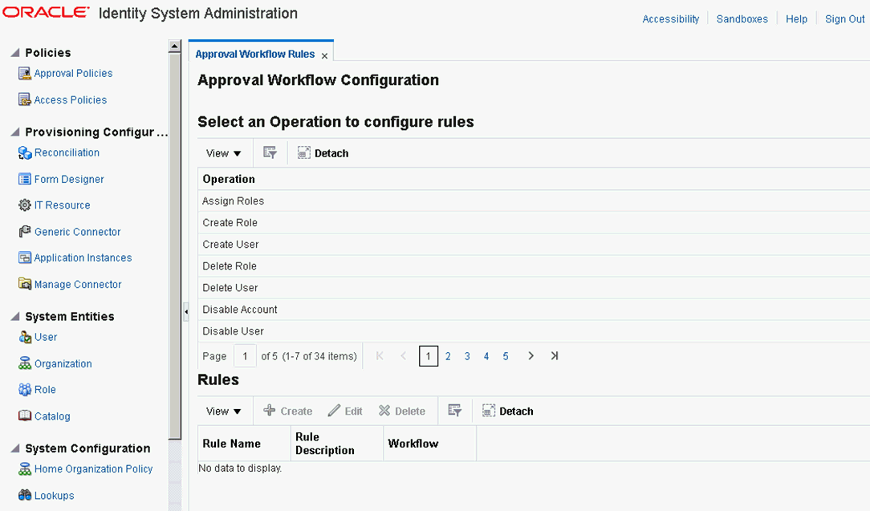The image size is (870, 511).
Task: Click the Query by Example icon in the Rules toolbar
Action: [454, 411]
